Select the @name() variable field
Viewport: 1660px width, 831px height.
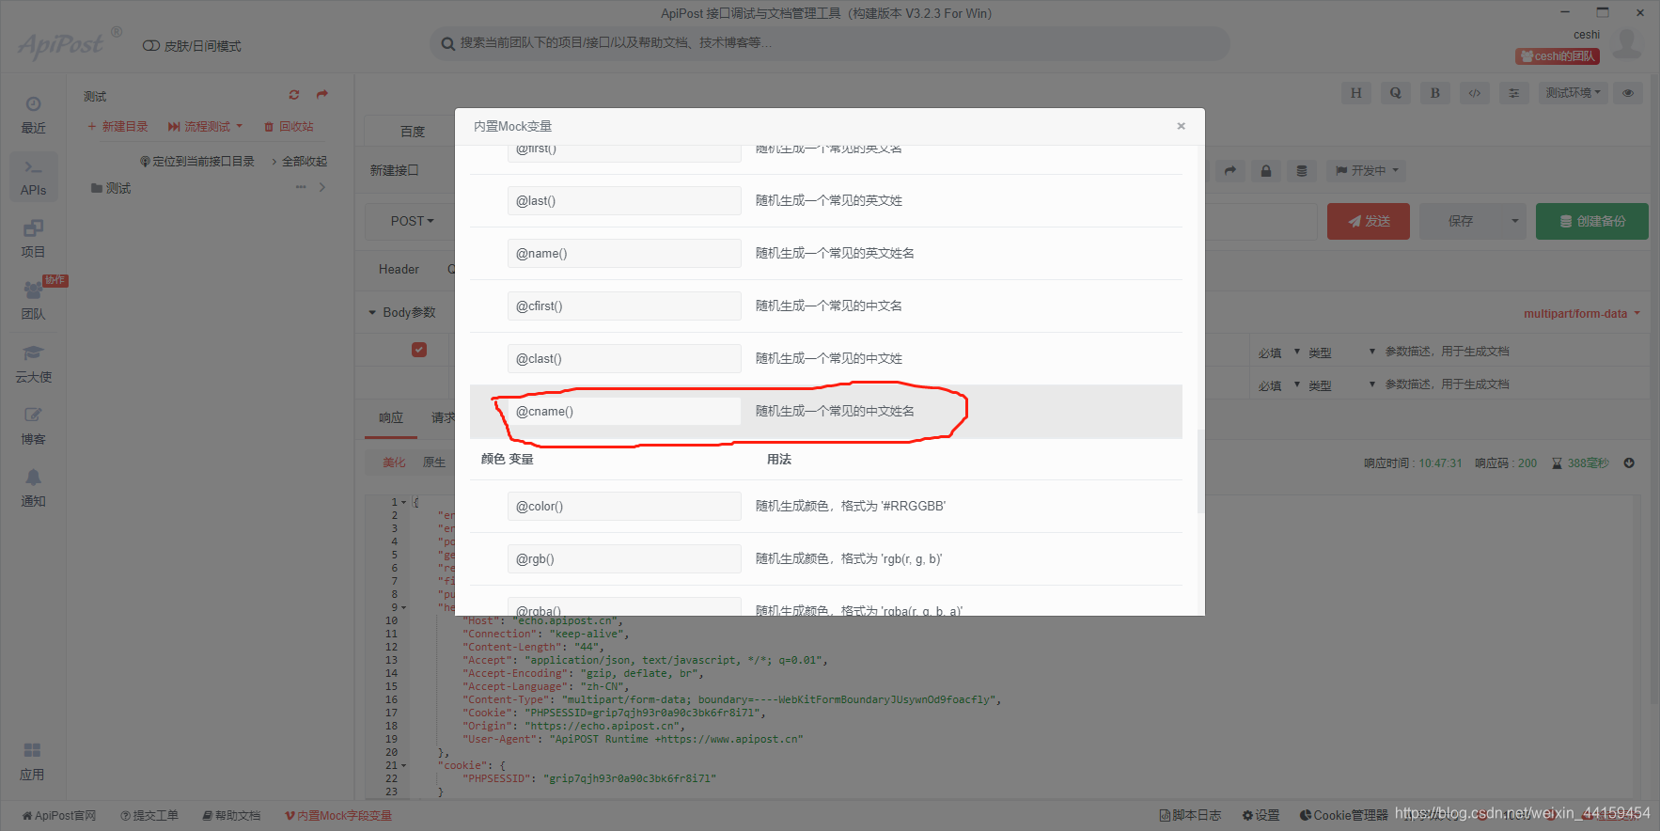[x=624, y=254]
